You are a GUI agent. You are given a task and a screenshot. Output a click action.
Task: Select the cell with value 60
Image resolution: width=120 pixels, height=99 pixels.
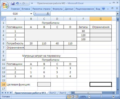pos(83,31)
